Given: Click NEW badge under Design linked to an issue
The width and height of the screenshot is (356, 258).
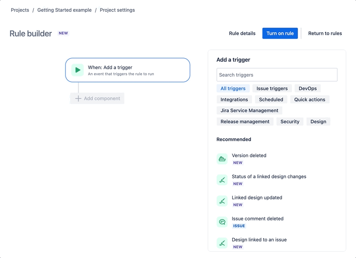Looking at the screenshot, I should (x=238, y=247).
